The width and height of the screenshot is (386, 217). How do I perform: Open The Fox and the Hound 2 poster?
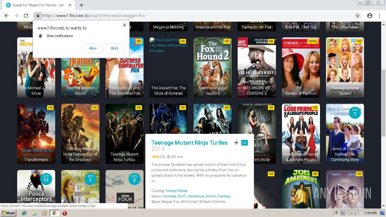(x=213, y=68)
